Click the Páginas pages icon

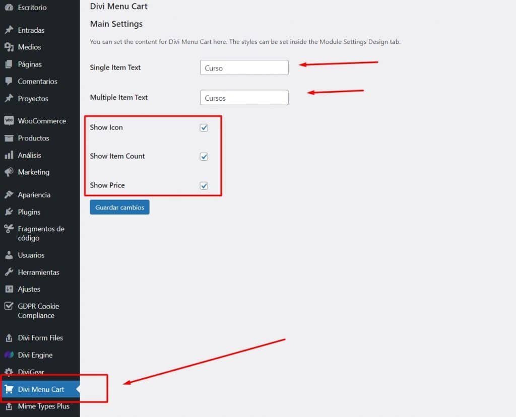point(9,64)
